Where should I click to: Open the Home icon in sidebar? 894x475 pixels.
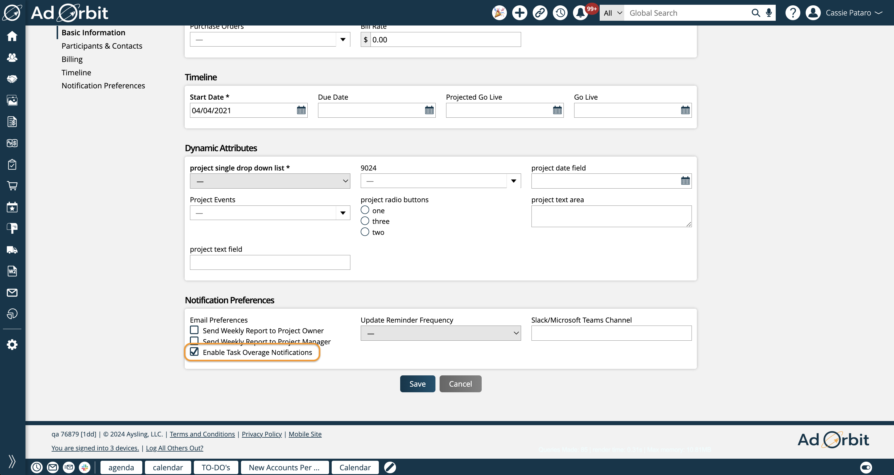[x=12, y=36]
